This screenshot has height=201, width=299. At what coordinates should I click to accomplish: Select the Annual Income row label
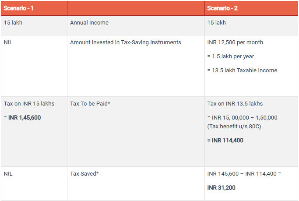pyautogui.click(x=89, y=22)
